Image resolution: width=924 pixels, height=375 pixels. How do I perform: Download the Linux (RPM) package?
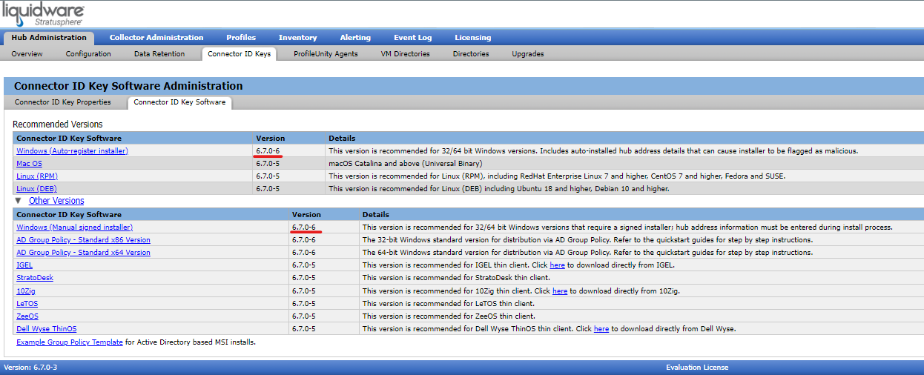[x=37, y=176]
